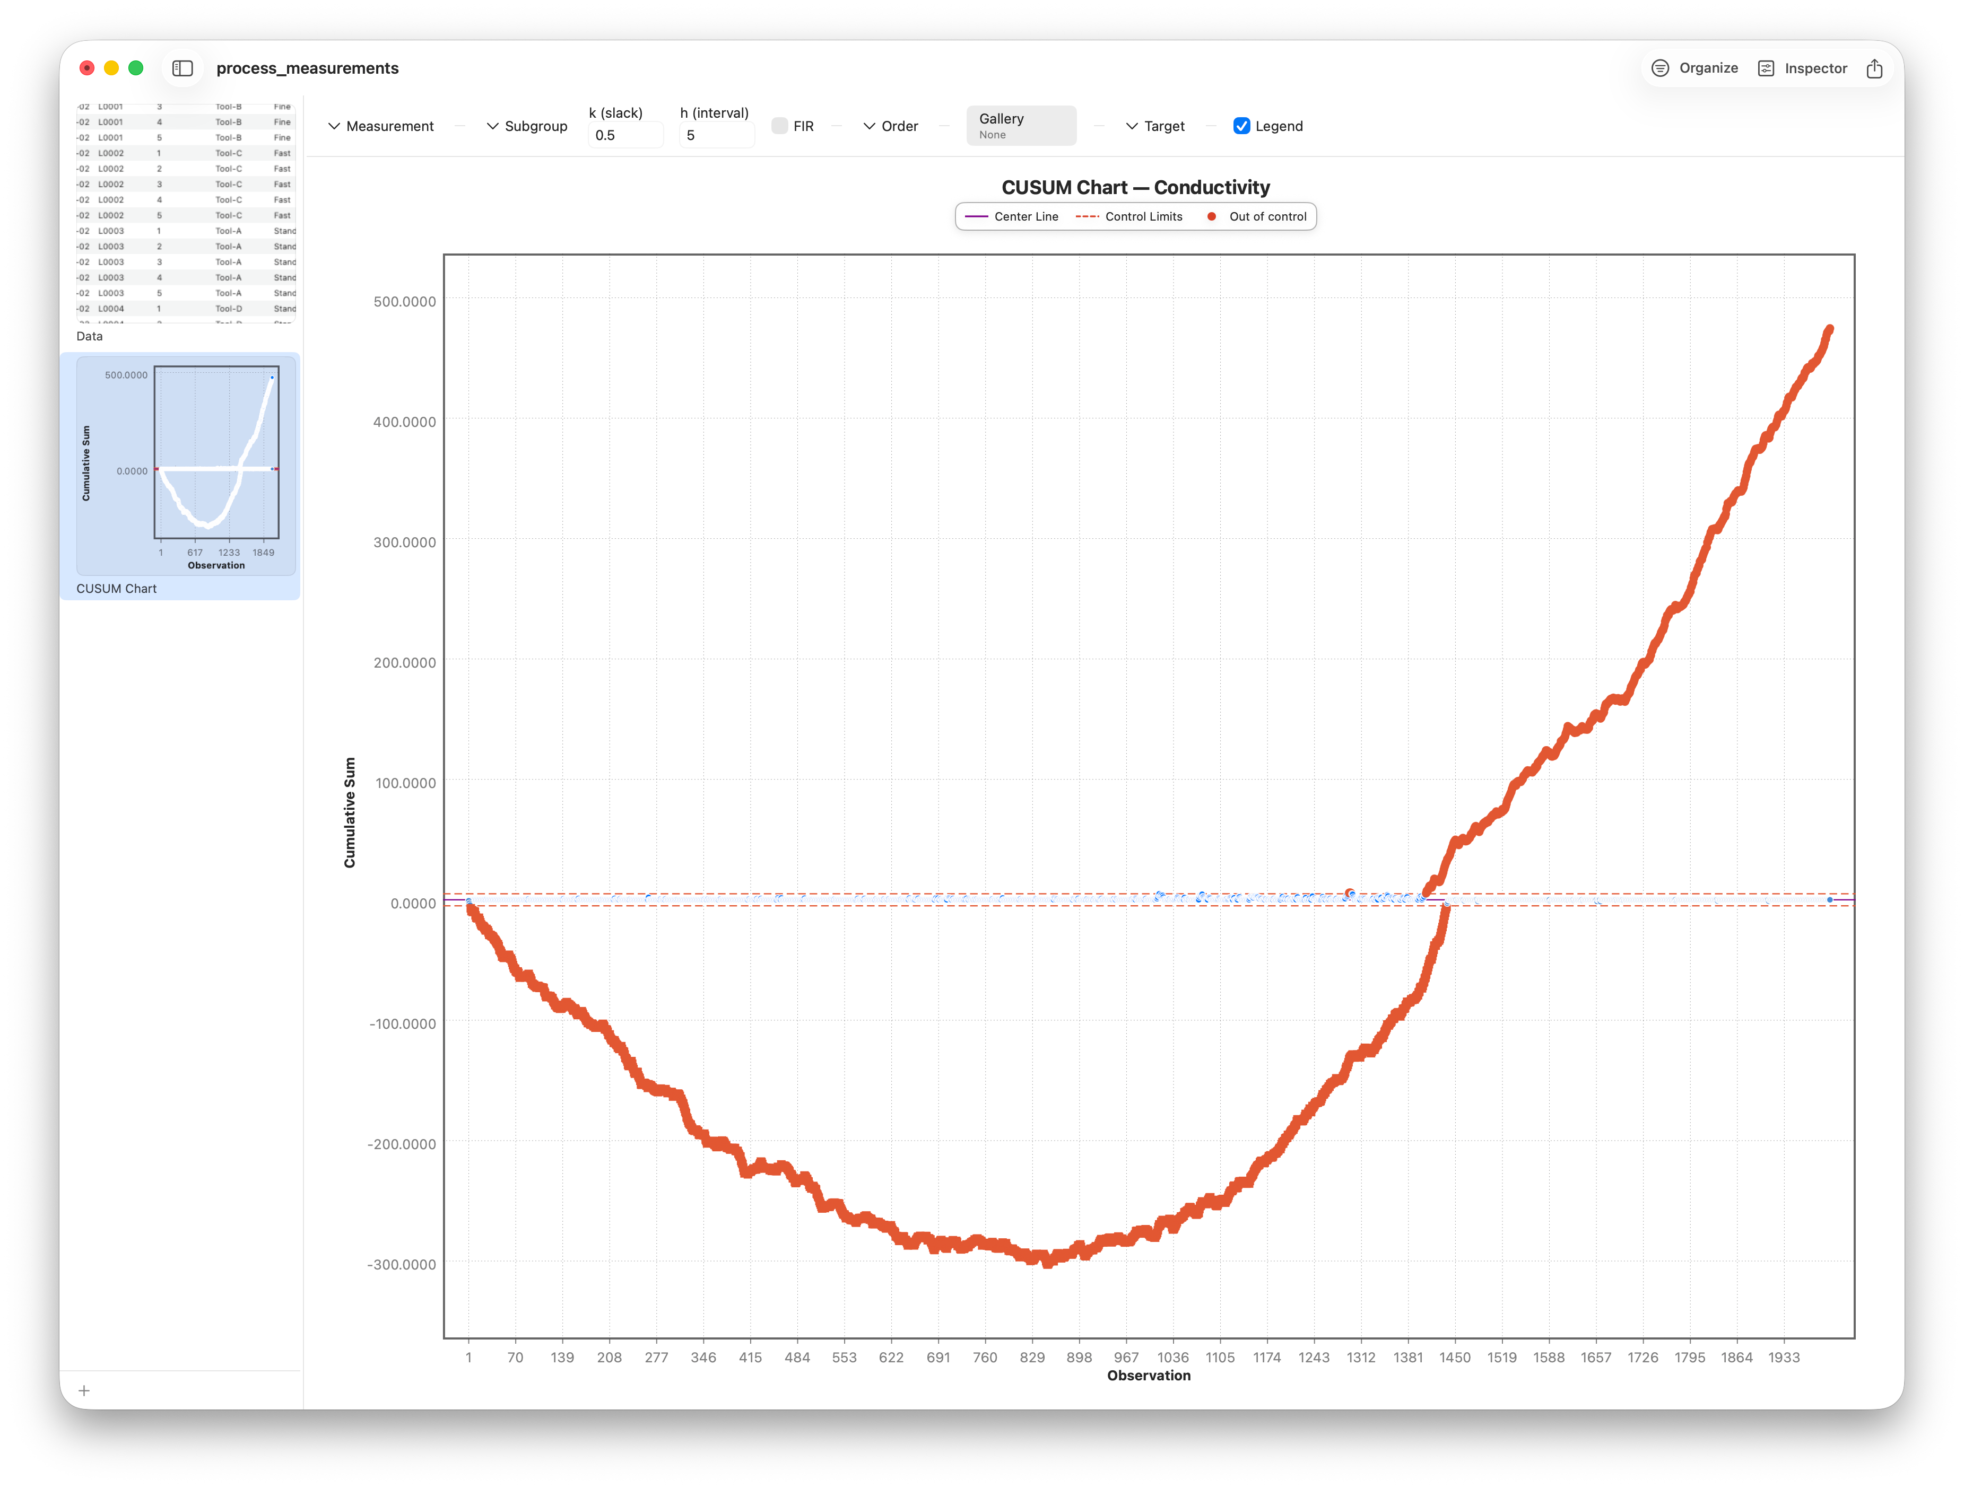1964x1488 pixels.
Task: Click the Out of control legend entry
Action: coord(1256,216)
